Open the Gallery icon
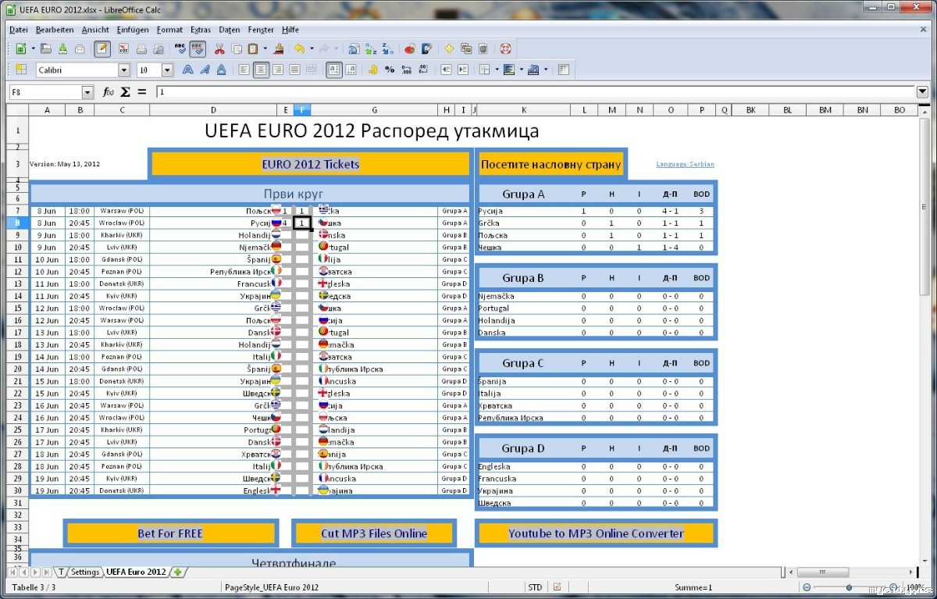 466,48
